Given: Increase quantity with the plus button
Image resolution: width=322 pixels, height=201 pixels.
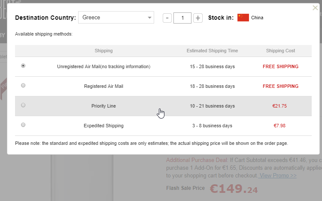Looking at the screenshot, I should tap(197, 18).
